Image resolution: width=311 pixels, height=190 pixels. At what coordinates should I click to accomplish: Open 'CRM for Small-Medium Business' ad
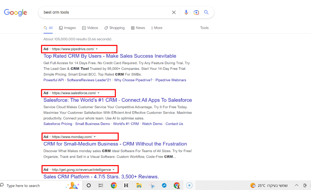coord(115,144)
